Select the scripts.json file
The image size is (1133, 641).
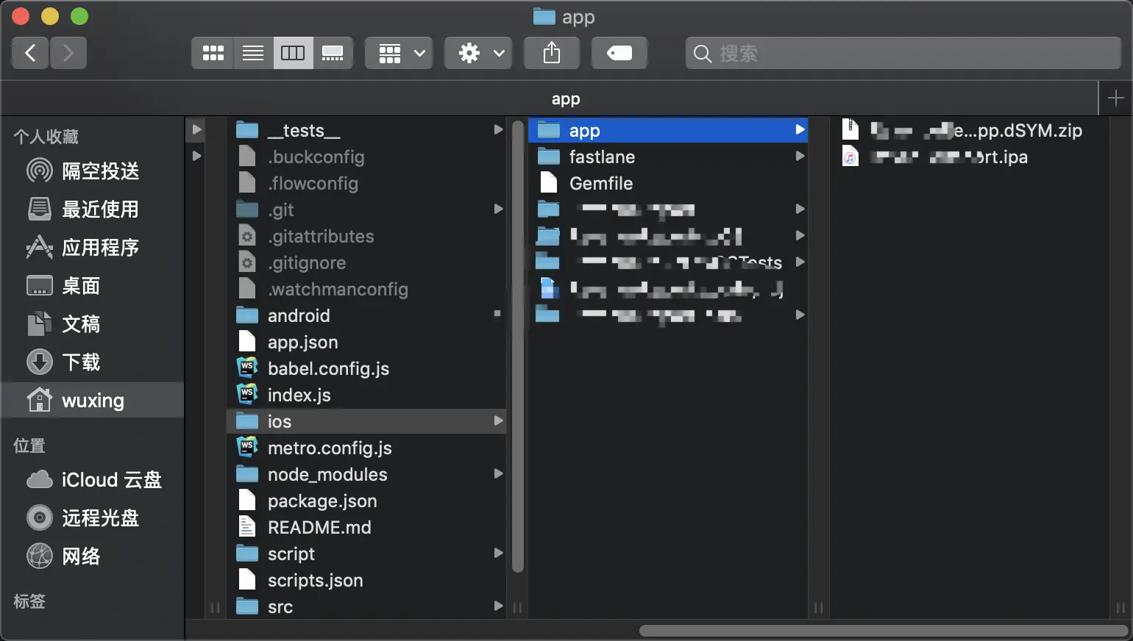[366, 580]
